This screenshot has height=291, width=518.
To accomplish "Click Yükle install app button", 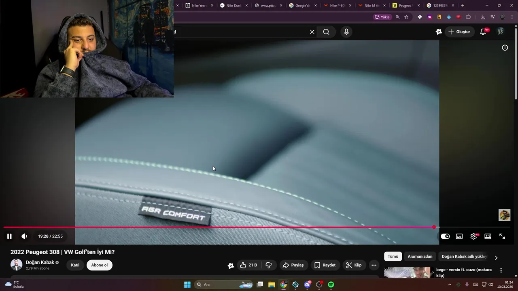I will pos(382,17).
